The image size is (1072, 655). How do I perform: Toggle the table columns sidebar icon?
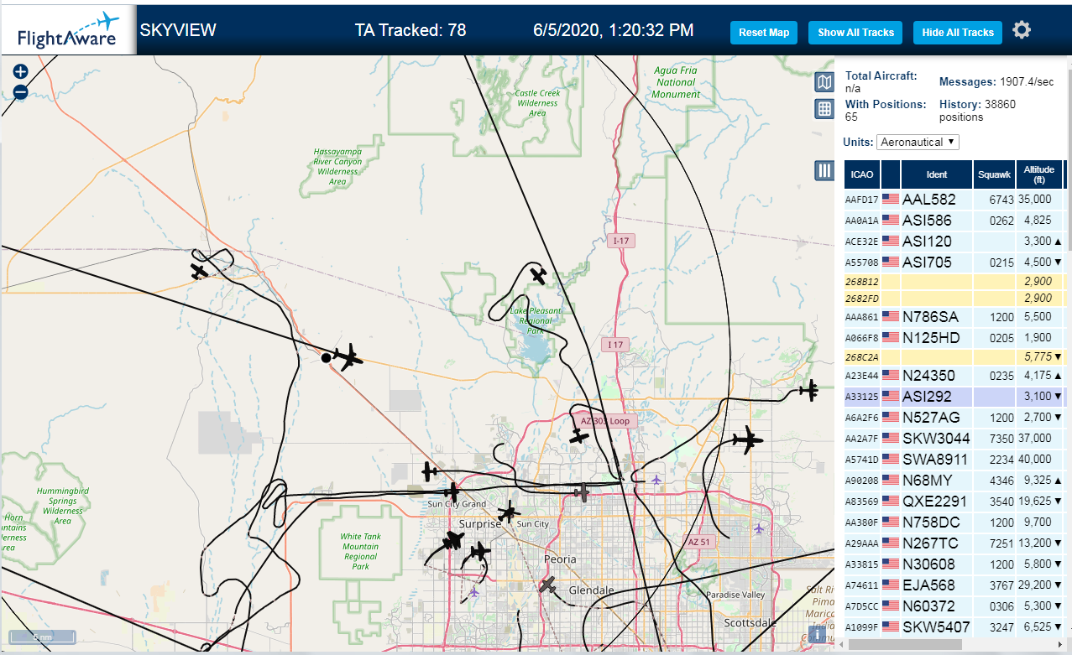pyautogui.click(x=824, y=171)
